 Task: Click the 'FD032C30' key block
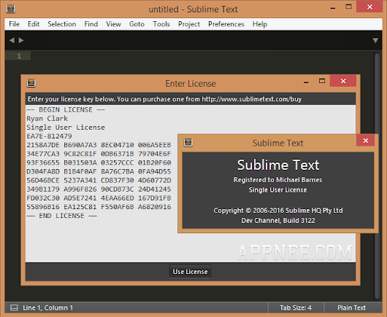pyautogui.click(x=43, y=198)
